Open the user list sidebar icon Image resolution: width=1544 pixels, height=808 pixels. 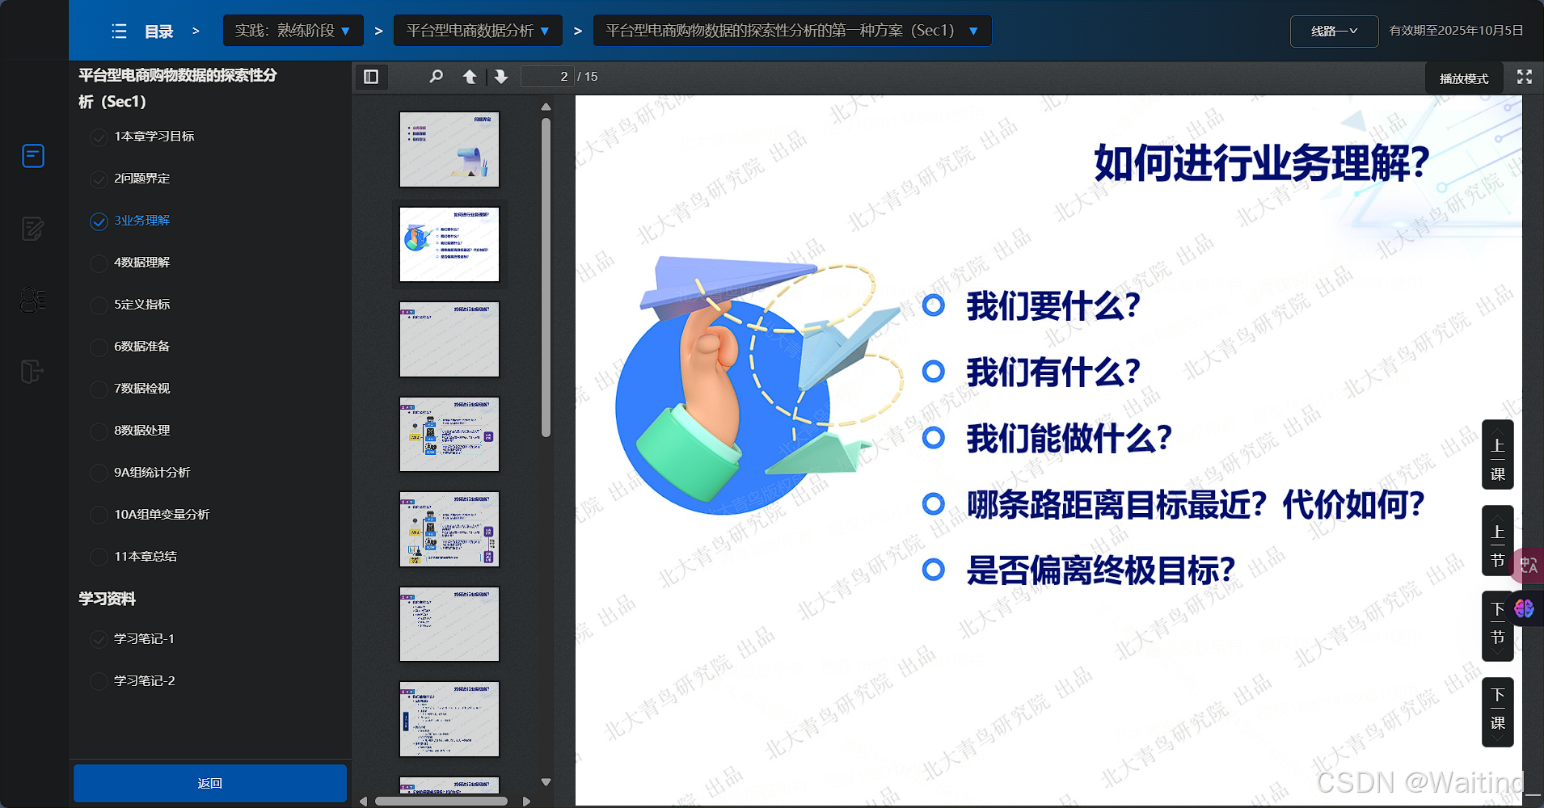click(33, 300)
